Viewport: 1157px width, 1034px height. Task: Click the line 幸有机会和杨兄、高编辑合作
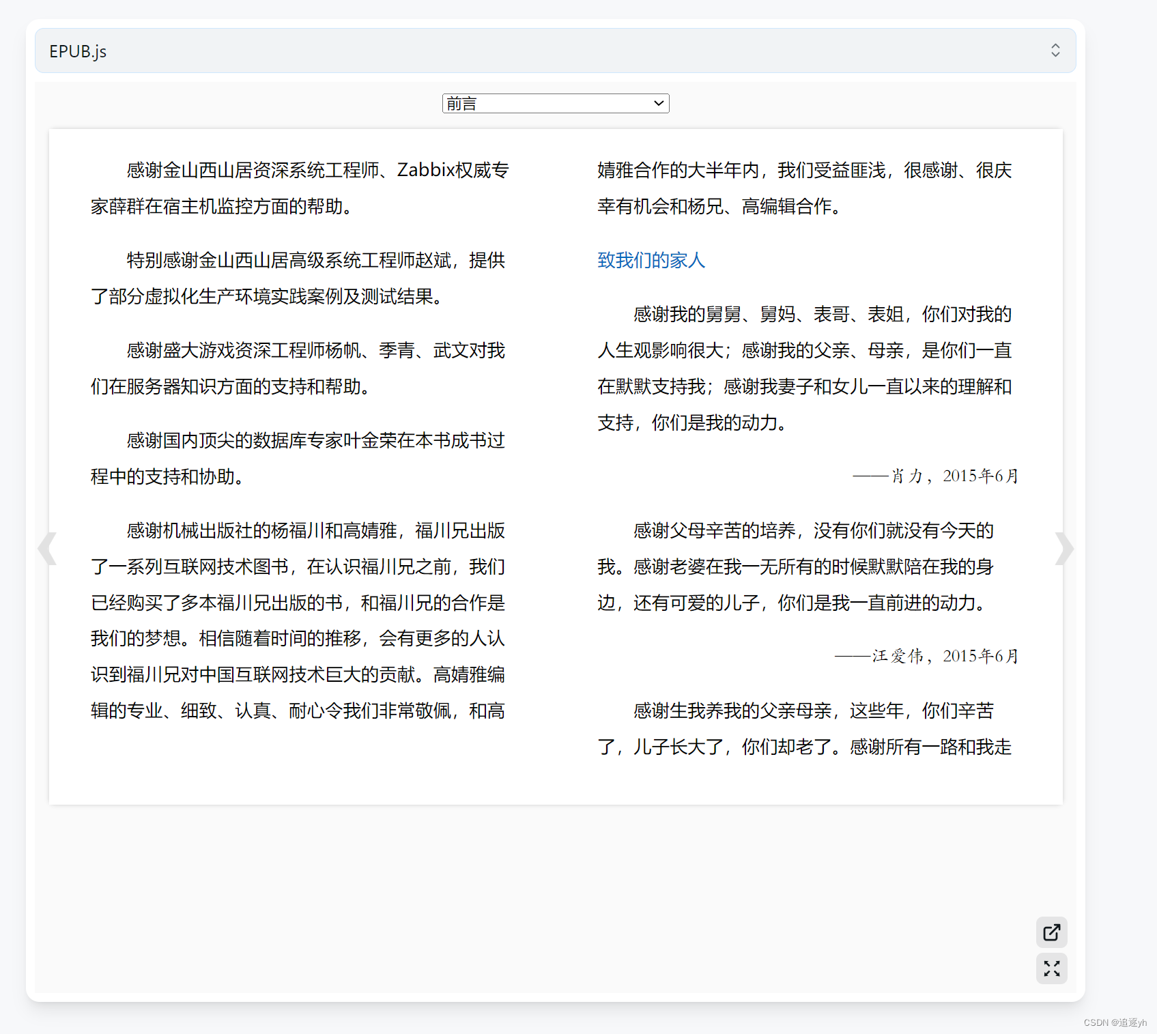pos(720,206)
